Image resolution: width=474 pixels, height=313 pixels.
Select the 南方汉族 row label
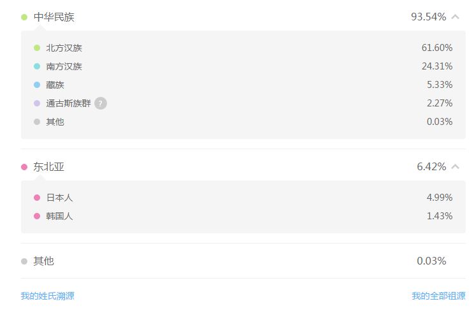[64, 66]
